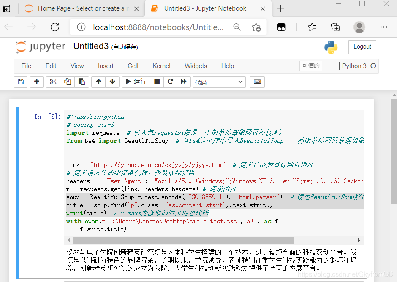Image resolution: width=397 pixels, height=282 pixels.
Task: Open the View menu
Action: 77,66
